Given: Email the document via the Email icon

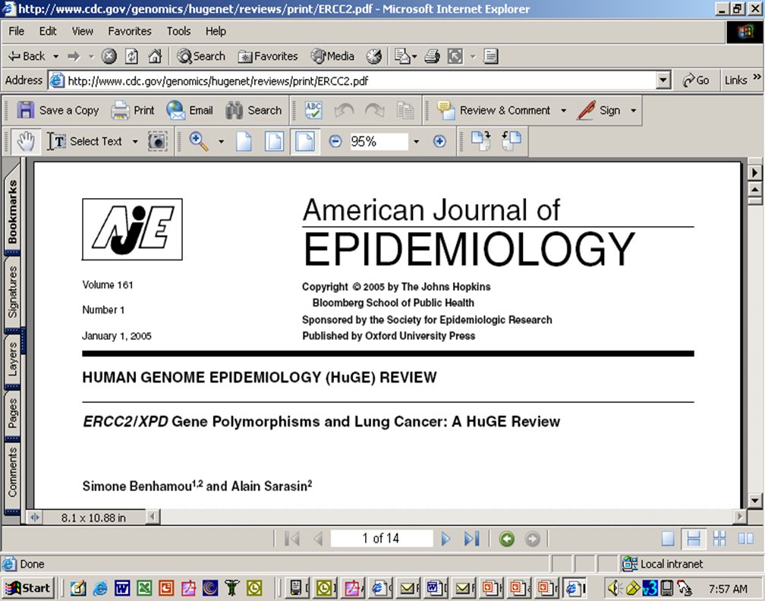Looking at the screenshot, I should pos(189,111).
